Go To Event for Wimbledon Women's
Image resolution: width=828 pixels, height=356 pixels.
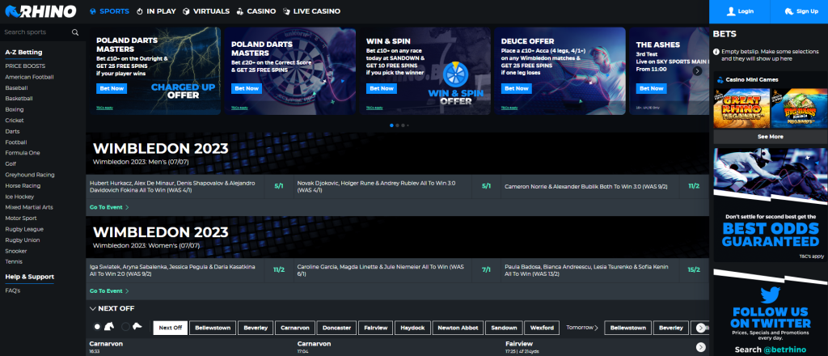[x=109, y=291]
